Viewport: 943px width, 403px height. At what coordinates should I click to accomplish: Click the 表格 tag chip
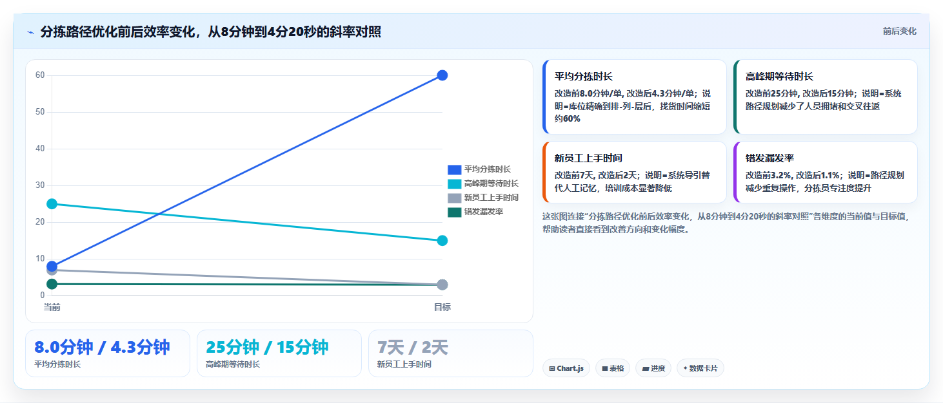point(613,368)
